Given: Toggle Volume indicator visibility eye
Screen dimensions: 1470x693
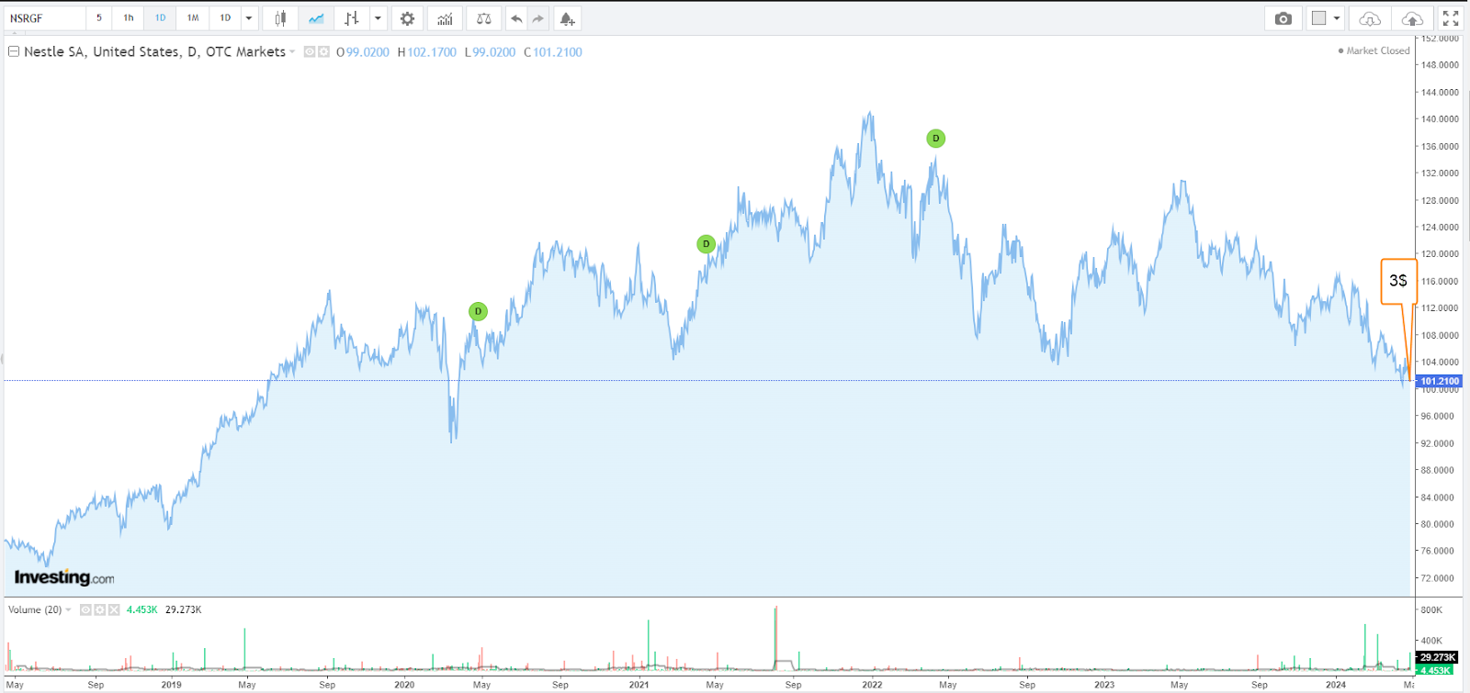Looking at the screenshot, I should 85,609.
